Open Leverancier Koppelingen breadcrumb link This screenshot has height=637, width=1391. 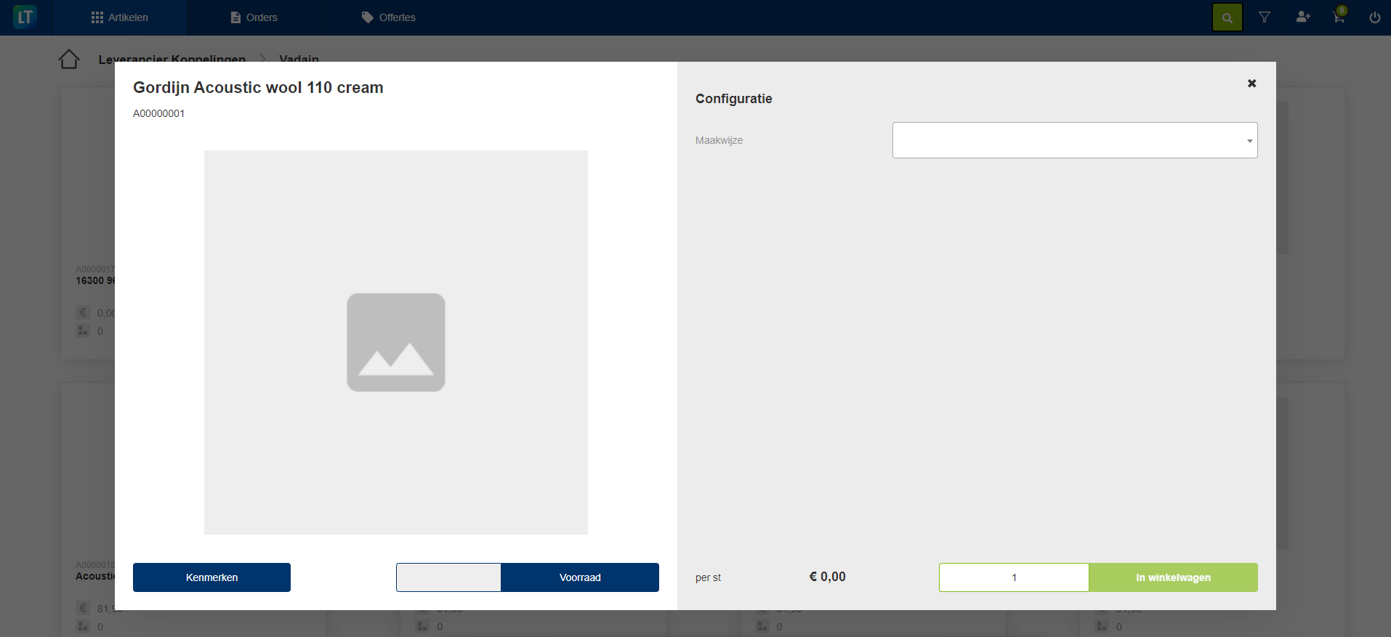point(172,58)
